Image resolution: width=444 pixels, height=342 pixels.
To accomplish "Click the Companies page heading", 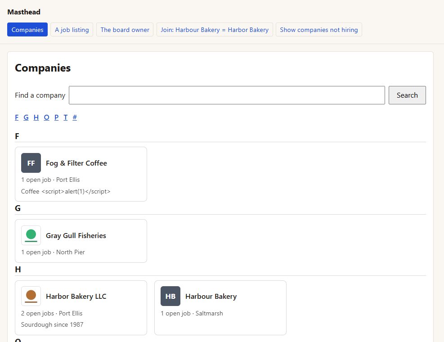I will (x=43, y=68).
